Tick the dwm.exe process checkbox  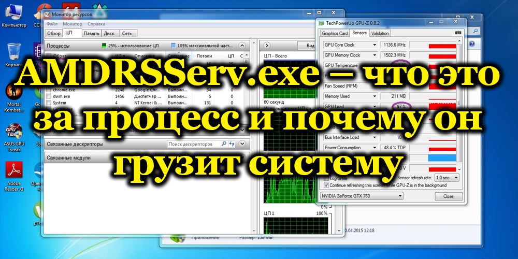pos(49,96)
